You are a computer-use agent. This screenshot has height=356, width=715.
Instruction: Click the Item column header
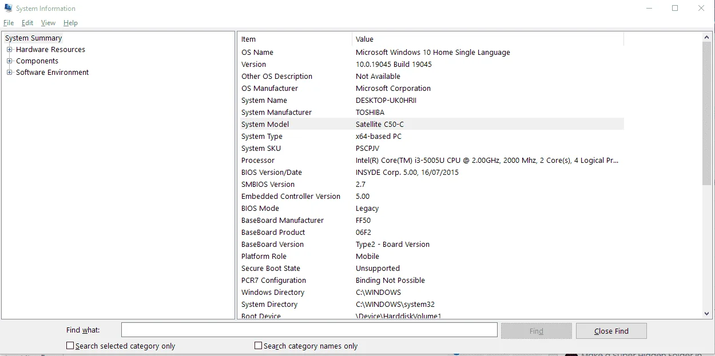[295, 39]
